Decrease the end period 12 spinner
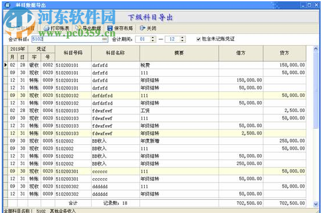The width and height of the screenshot is (323, 213). (182, 40)
